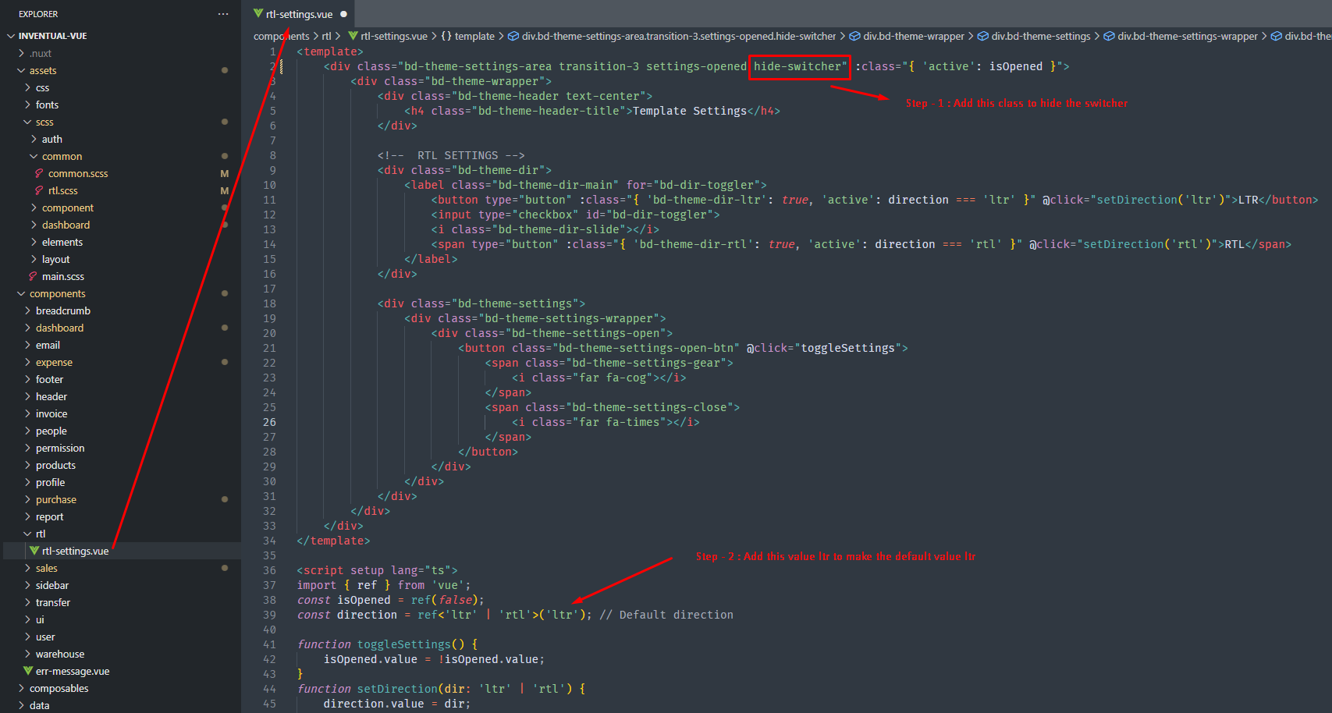Place cursor on 'hide-switcher' class text
Image resolution: width=1332 pixels, height=713 pixels.
(x=797, y=66)
